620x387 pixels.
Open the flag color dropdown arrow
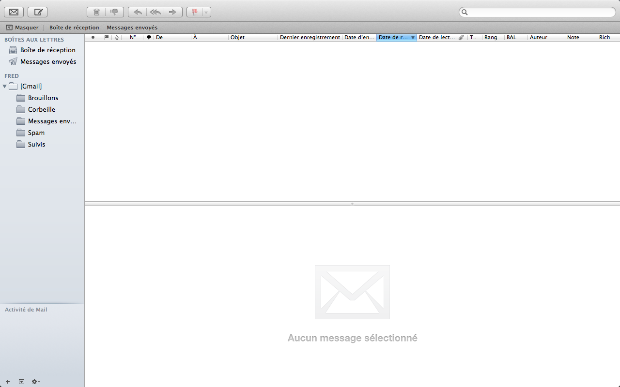(x=206, y=12)
